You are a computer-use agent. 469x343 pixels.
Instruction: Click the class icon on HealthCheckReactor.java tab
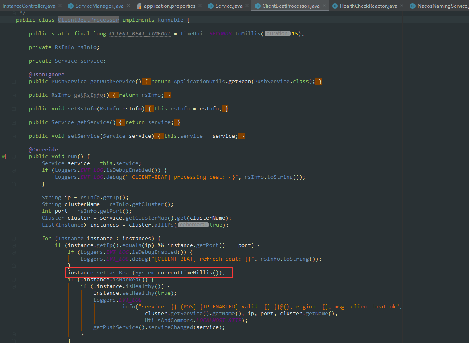tap(335, 6)
